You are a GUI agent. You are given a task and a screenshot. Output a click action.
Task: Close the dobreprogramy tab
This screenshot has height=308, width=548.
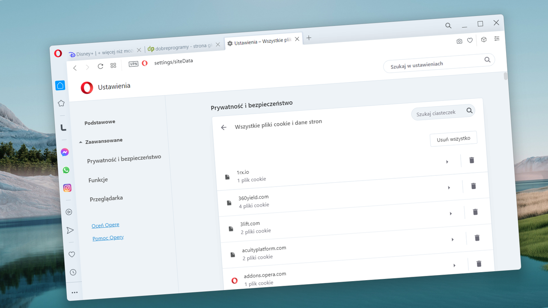pos(218,44)
